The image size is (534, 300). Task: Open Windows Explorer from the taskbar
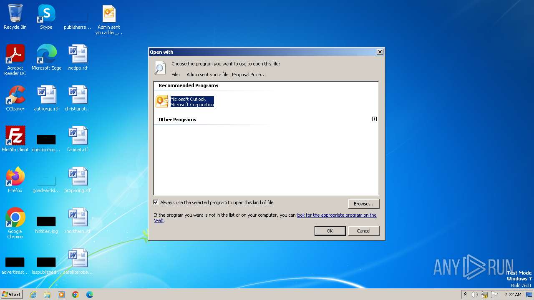coord(47,295)
